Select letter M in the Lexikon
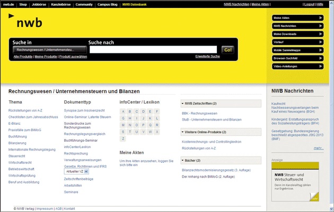This screenshot has width=334, height=212. pyautogui.click(x=123, y=125)
